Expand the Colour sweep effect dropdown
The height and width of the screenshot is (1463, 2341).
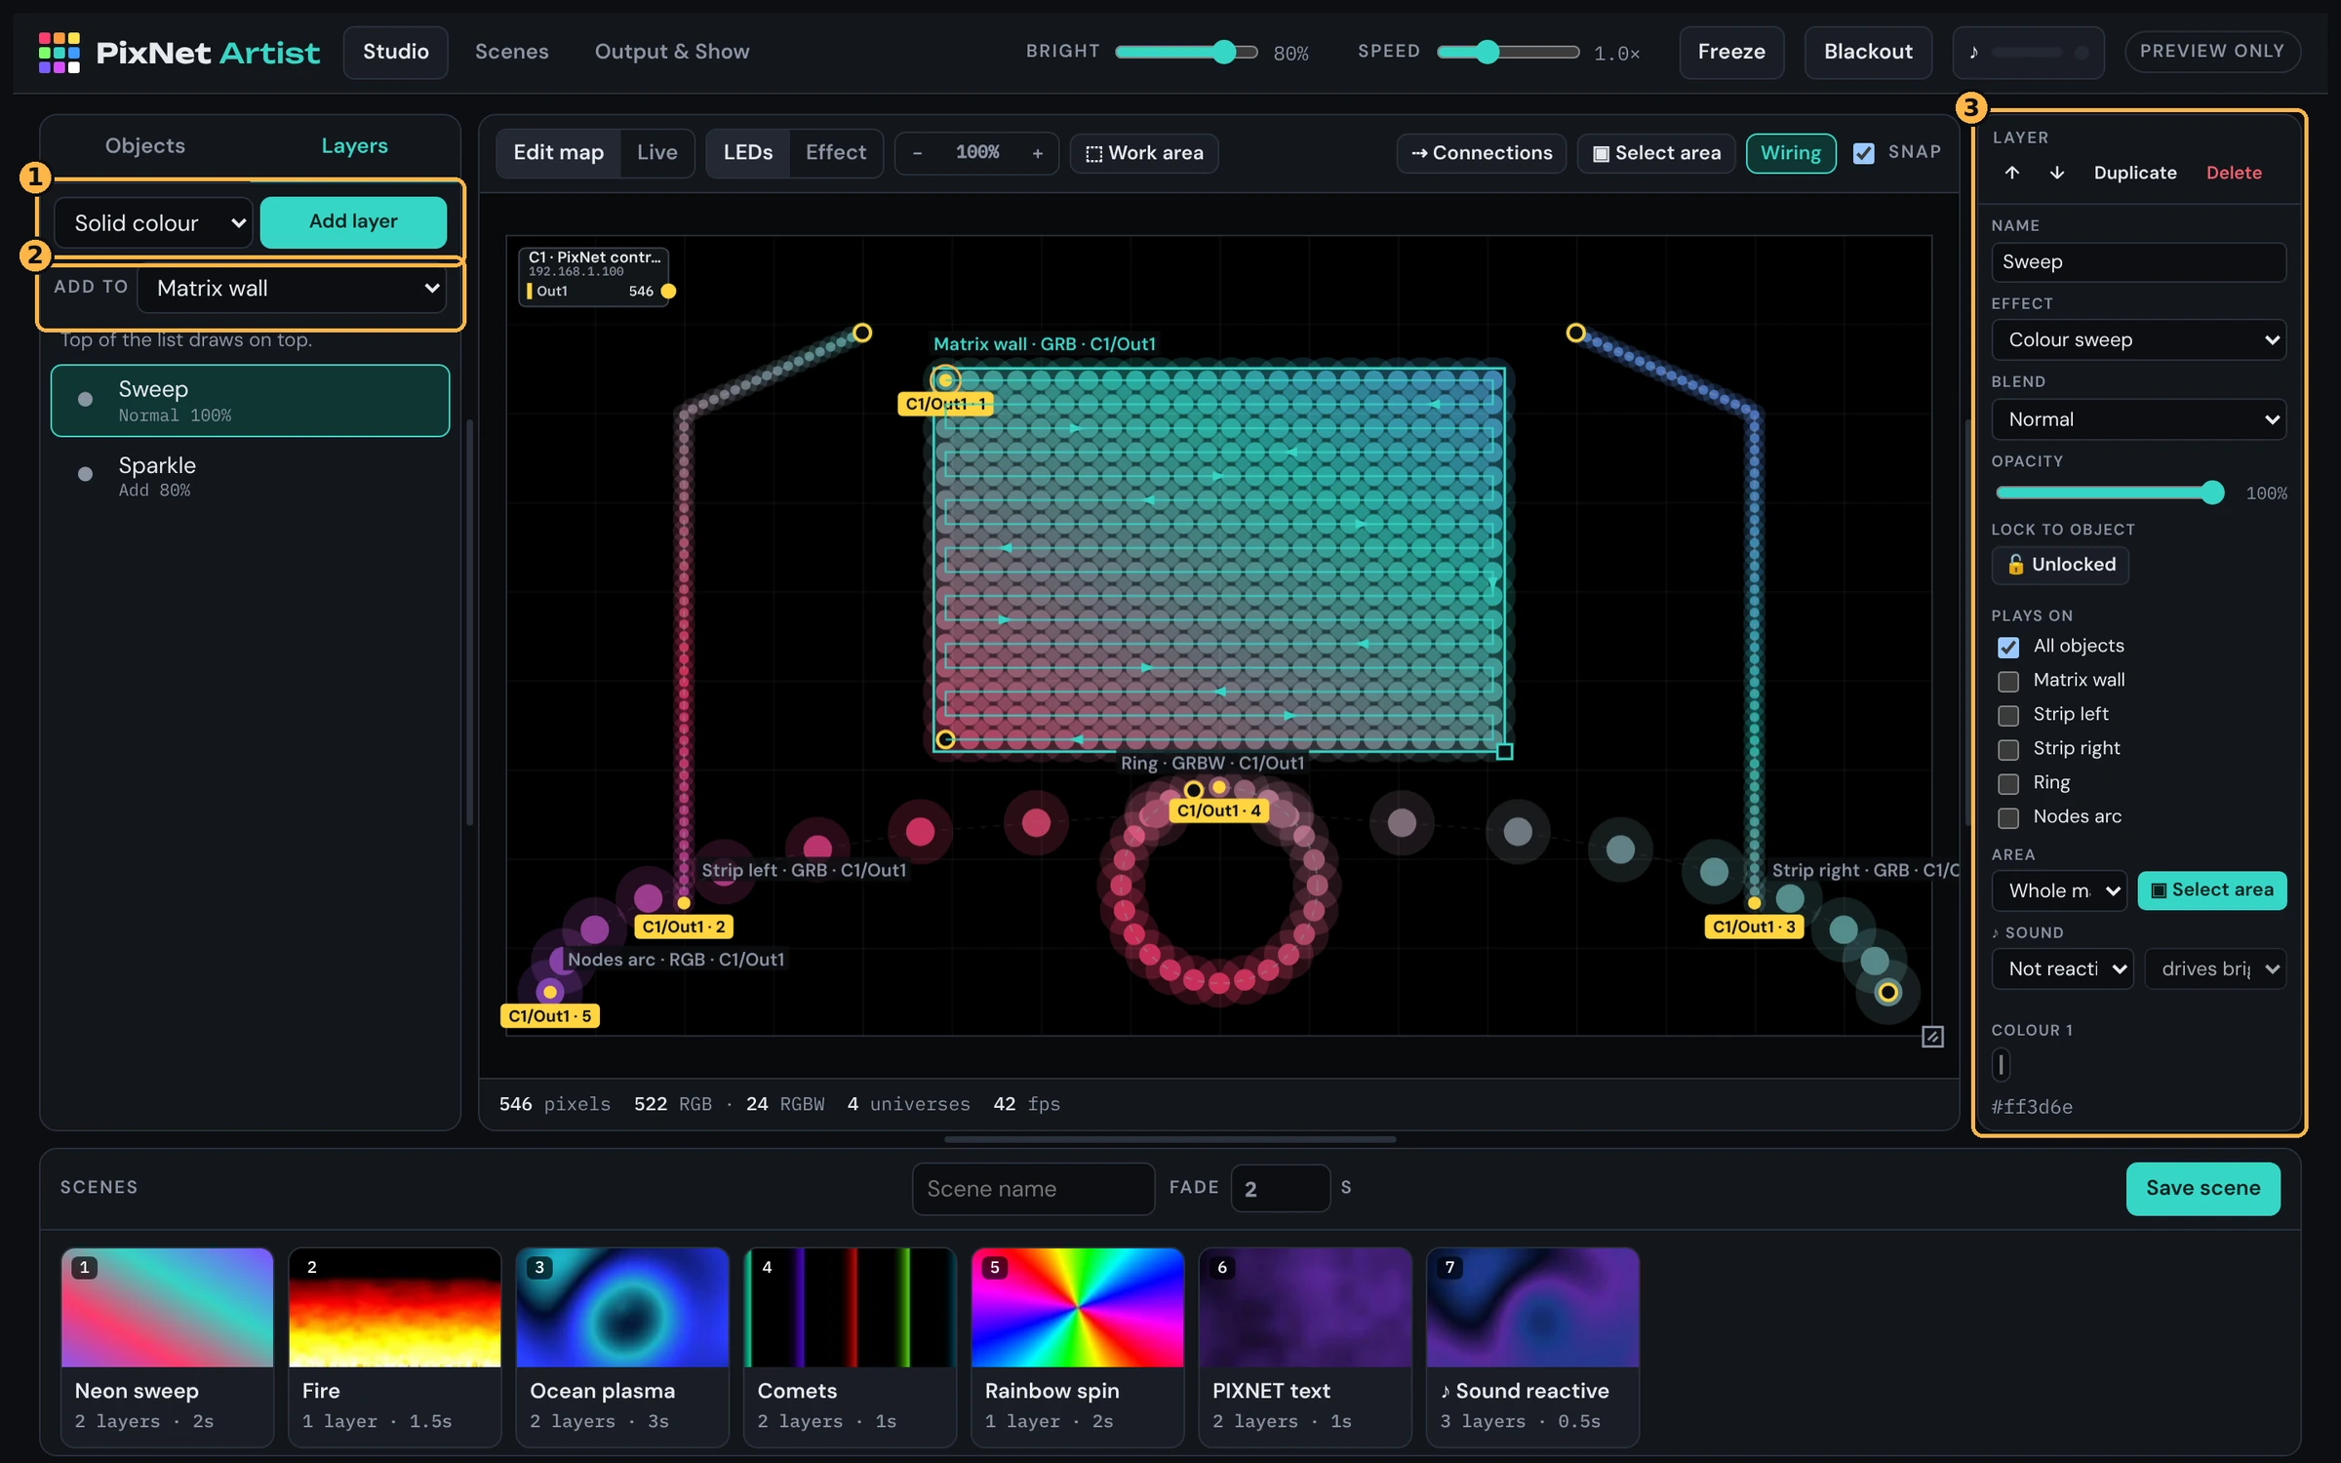pyautogui.click(x=2138, y=340)
